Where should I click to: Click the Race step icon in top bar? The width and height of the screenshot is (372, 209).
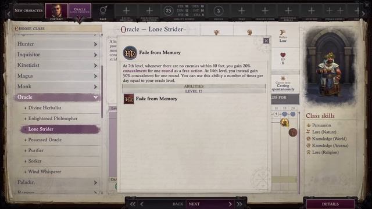[103, 10]
